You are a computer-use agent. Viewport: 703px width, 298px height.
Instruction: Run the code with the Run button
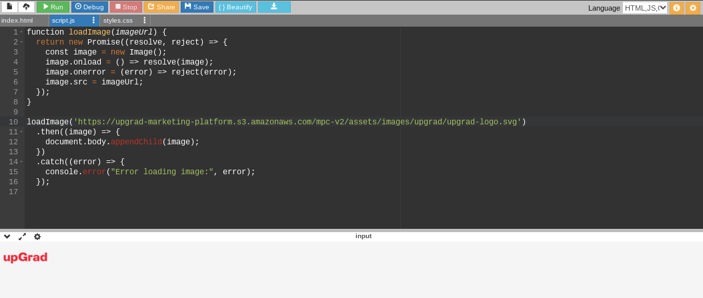tap(53, 7)
